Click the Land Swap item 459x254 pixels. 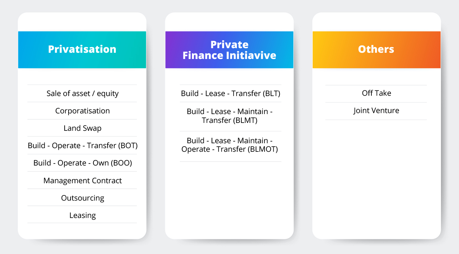pos(82,128)
